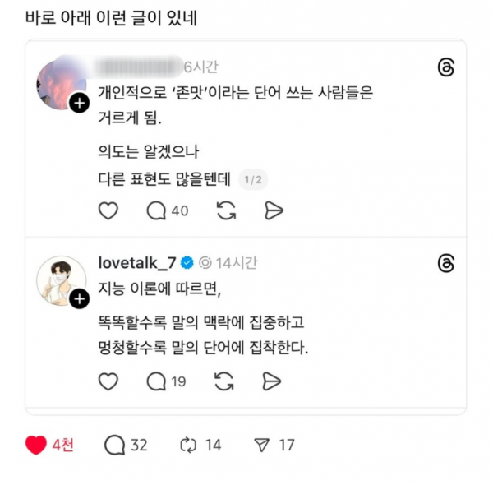Share the first quoted post

tap(274, 211)
